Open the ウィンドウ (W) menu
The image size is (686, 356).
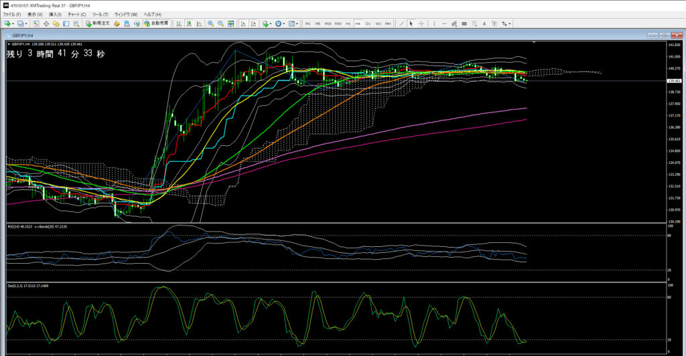(126, 15)
